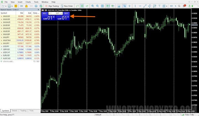The width and height of the screenshot is (199, 116).
Task: Decrease trade volume with left arrow
Action: point(50,13)
